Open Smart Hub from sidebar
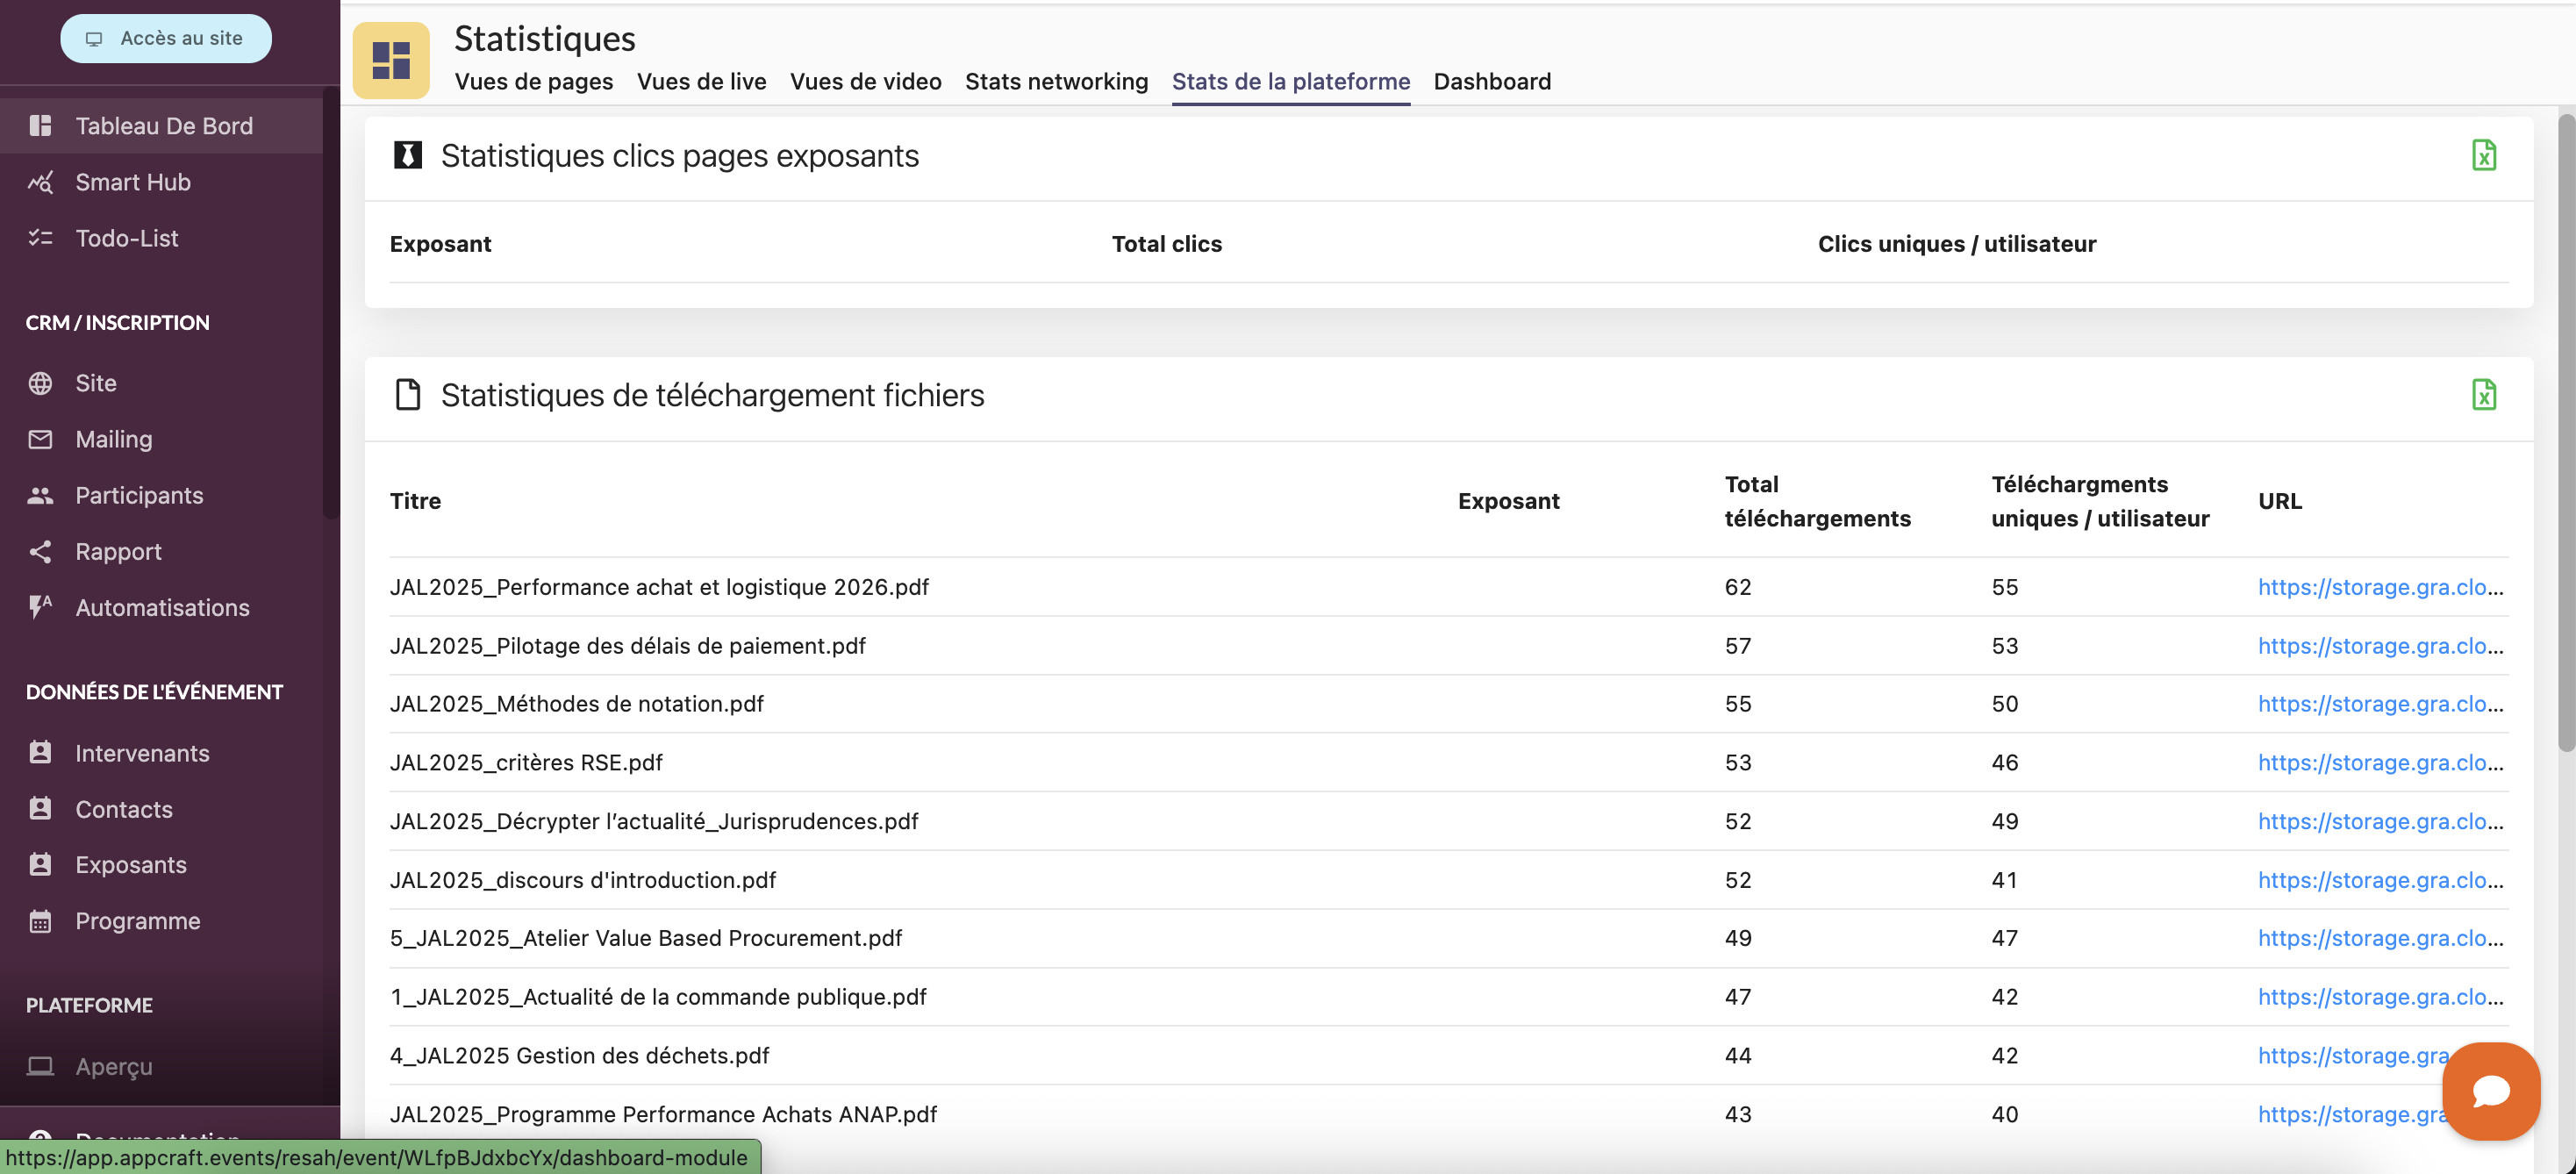2576x1174 pixels. coord(132,182)
